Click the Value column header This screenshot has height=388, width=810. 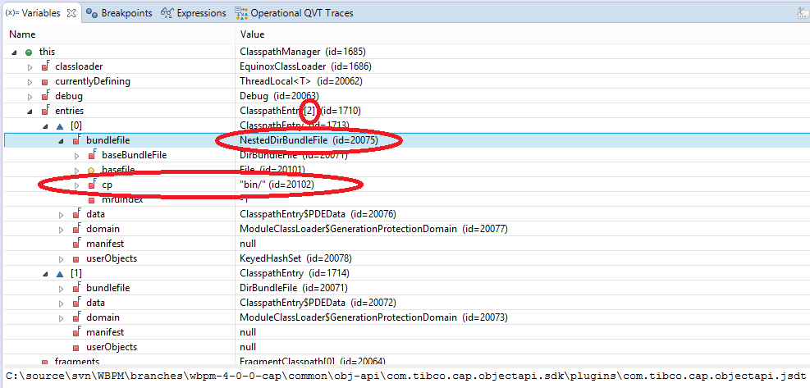tap(252, 34)
